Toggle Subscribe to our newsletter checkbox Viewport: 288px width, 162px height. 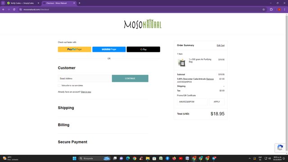(59, 85)
